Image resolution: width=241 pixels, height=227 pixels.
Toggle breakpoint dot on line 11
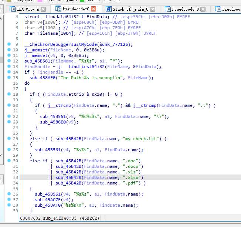(9, 55)
